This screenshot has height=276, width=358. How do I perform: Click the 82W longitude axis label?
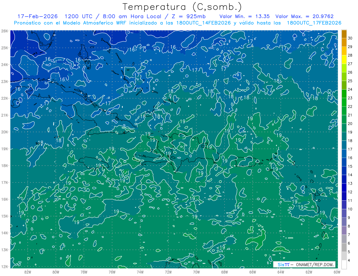[28, 272]
